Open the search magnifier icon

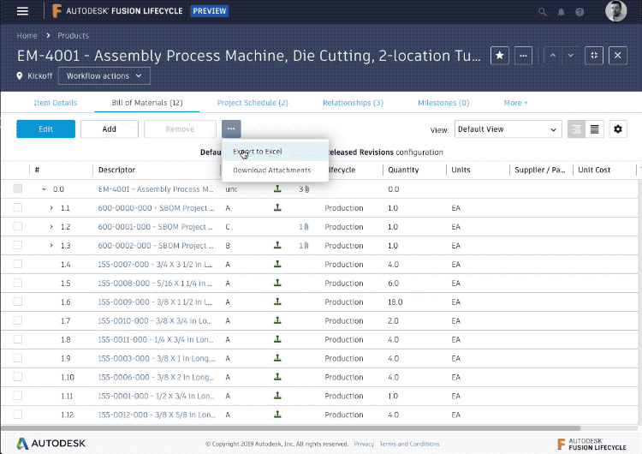[543, 12]
